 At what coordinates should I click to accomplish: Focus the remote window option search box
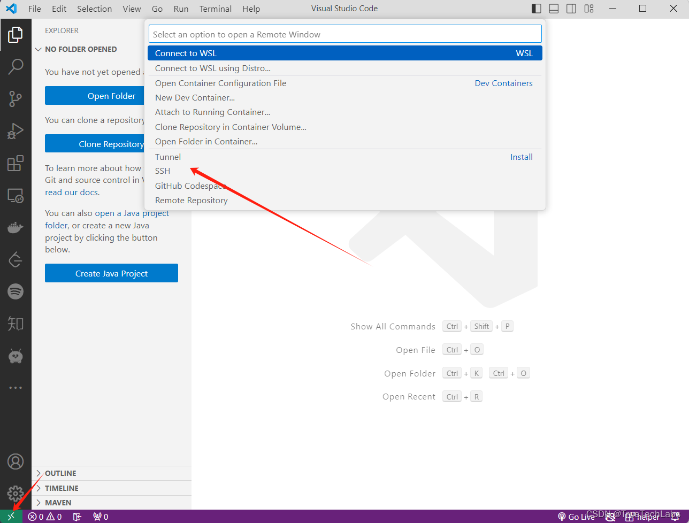345,34
